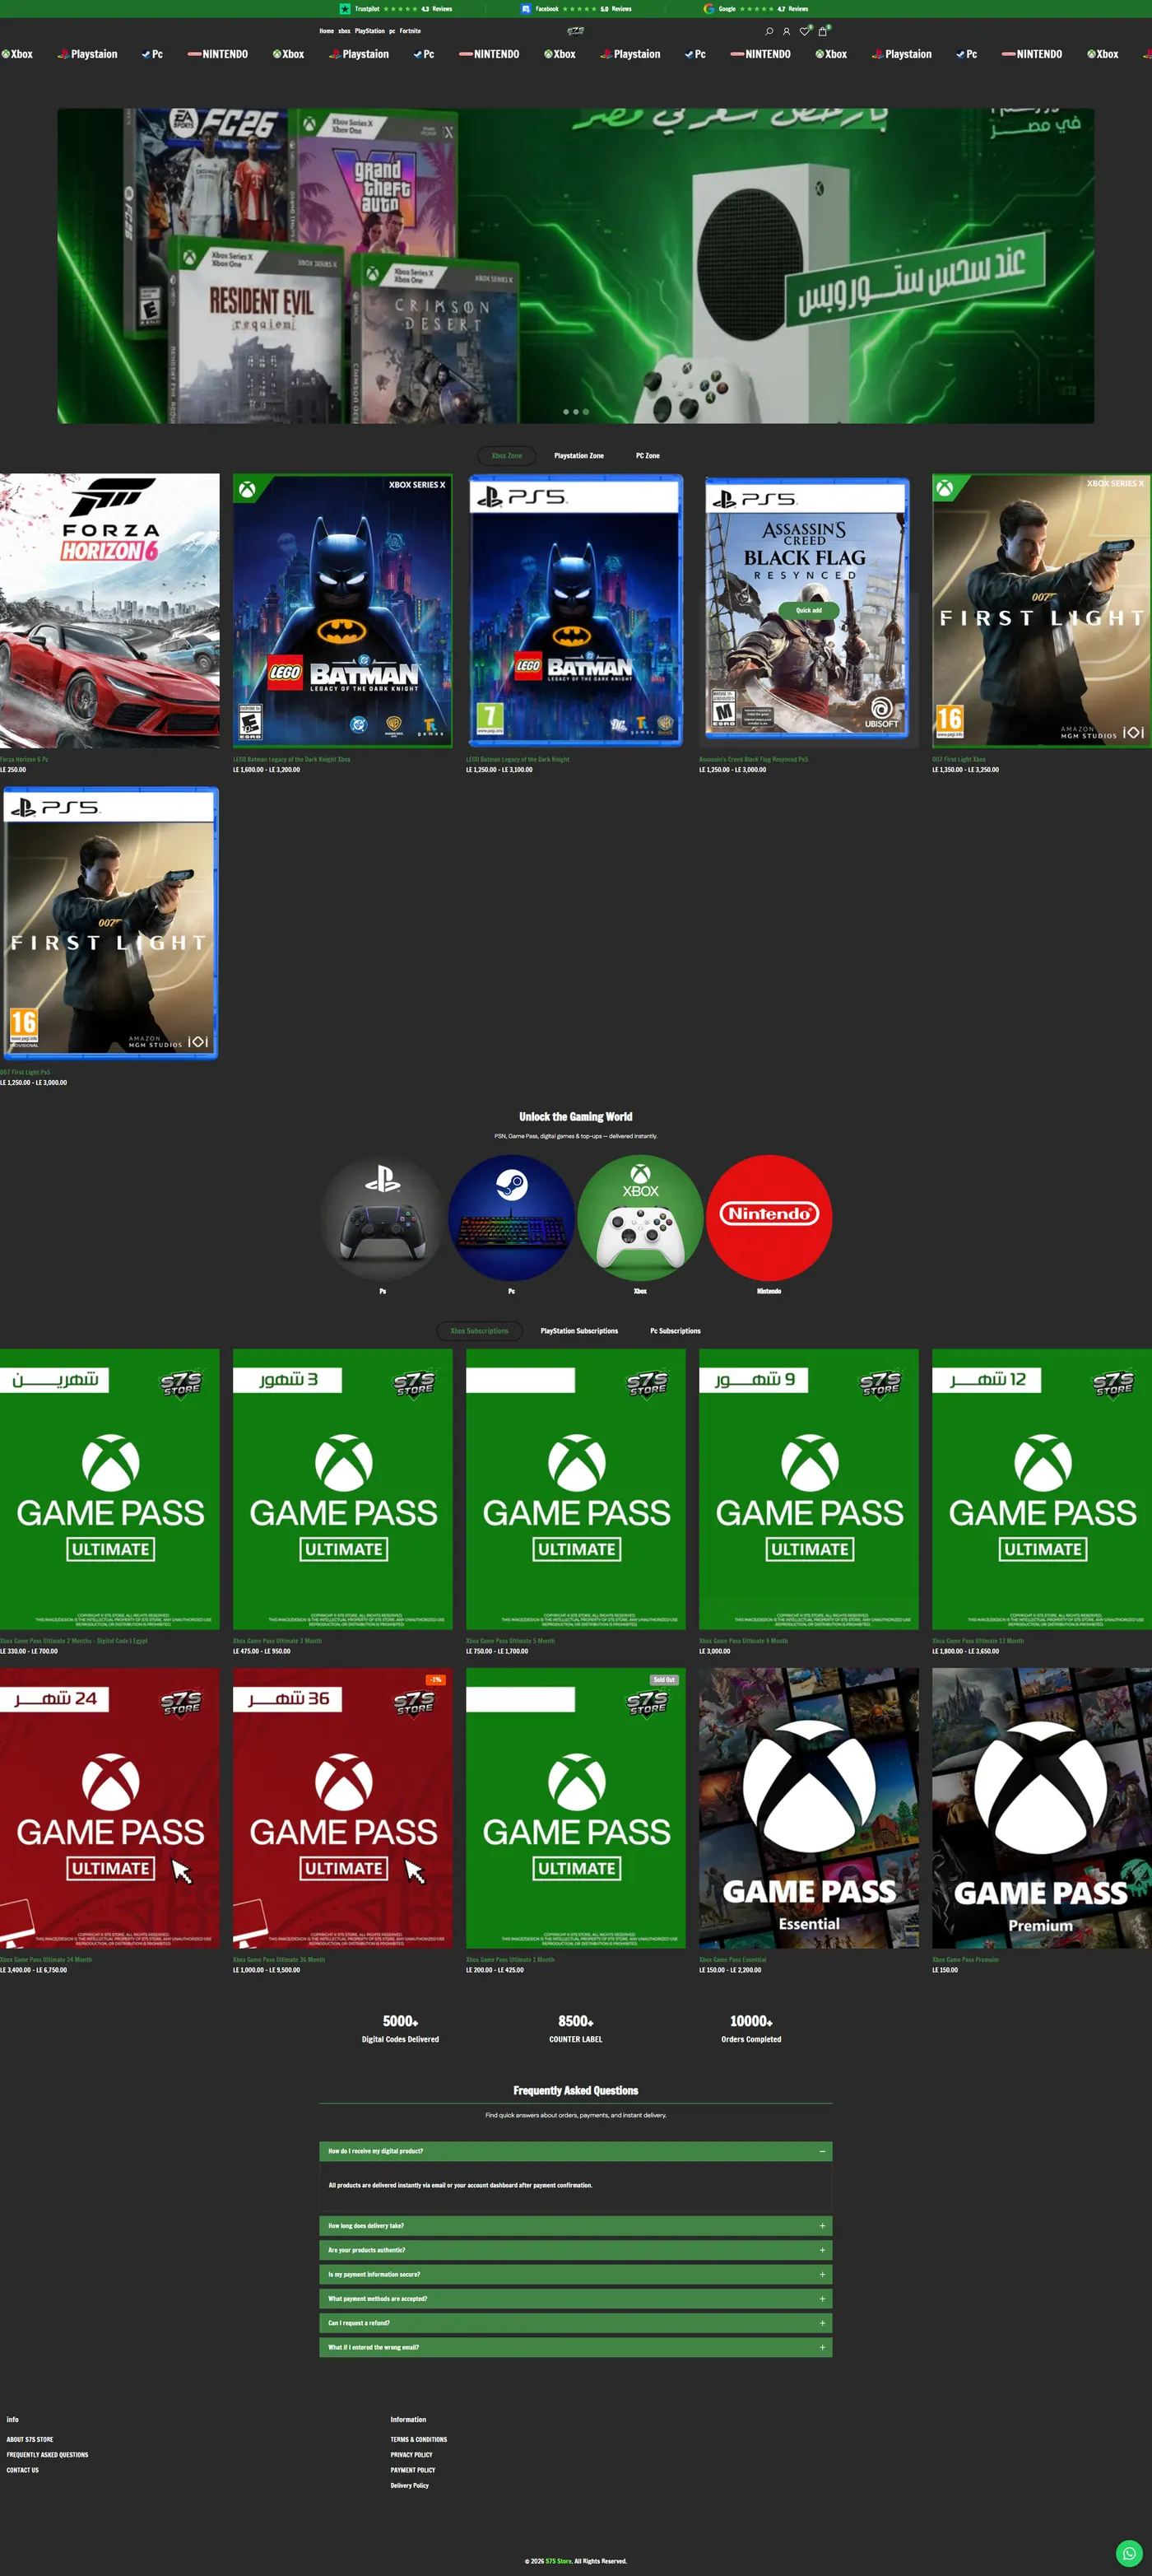Select the Xbox controller category circle
Viewport: 1152px width, 2576px height.
pos(640,1218)
